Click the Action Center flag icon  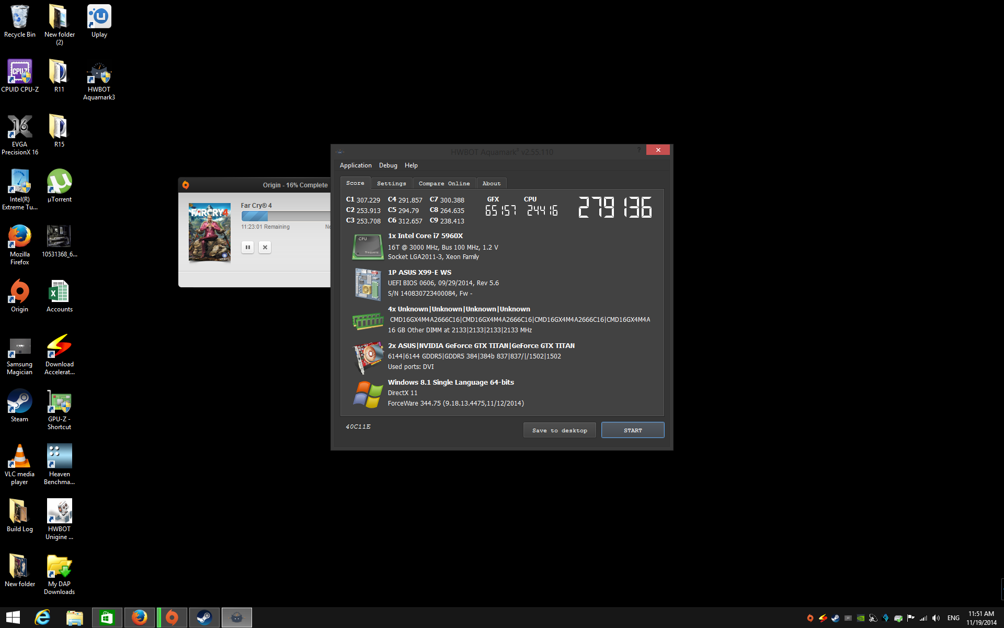click(910, 618)
